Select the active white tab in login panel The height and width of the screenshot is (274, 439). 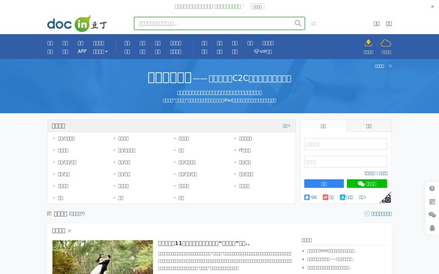(323, 126)
